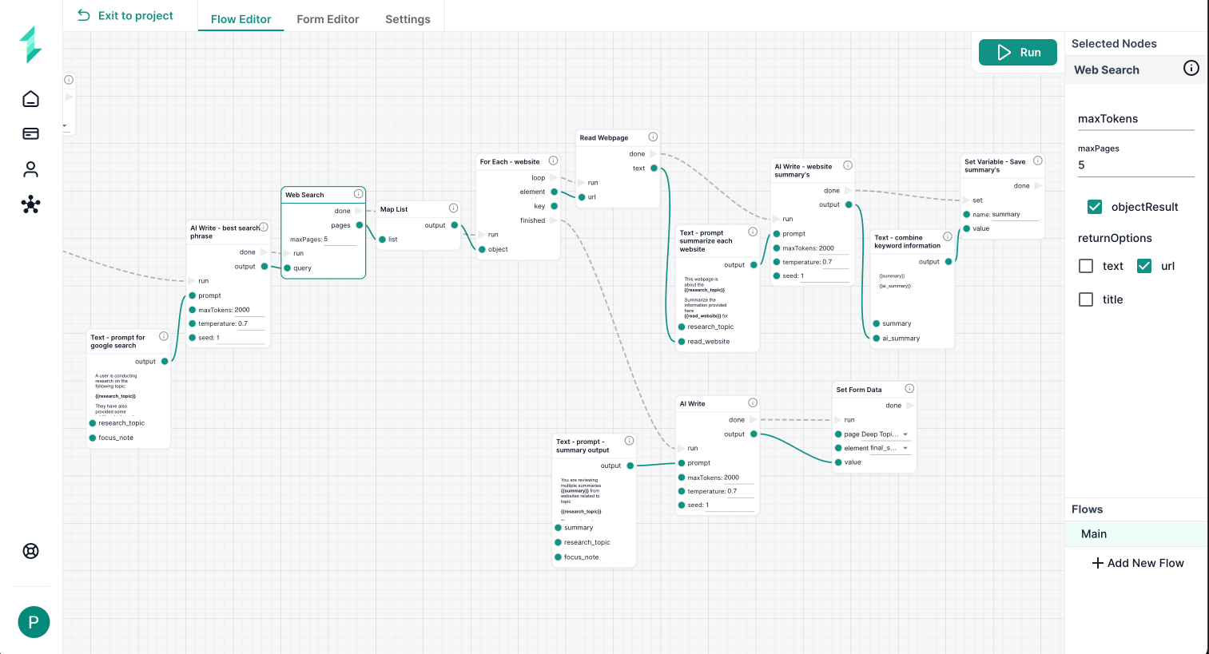The image size is (1209, 654).
Task: Show info for Web Search node in side panel
Action: tap(1191, 69)
